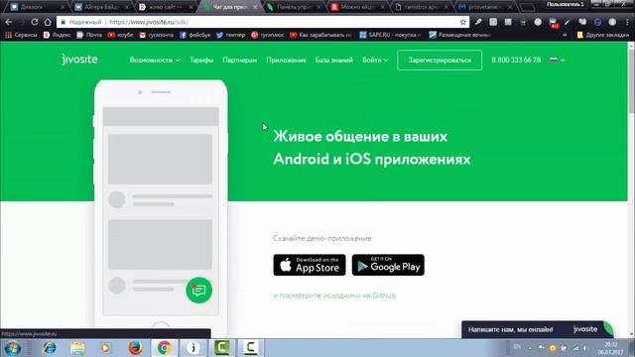Go to the browser home page
The height and width of the screenshot is (357, 635).
pyautogui.click(x=48, y=22)
